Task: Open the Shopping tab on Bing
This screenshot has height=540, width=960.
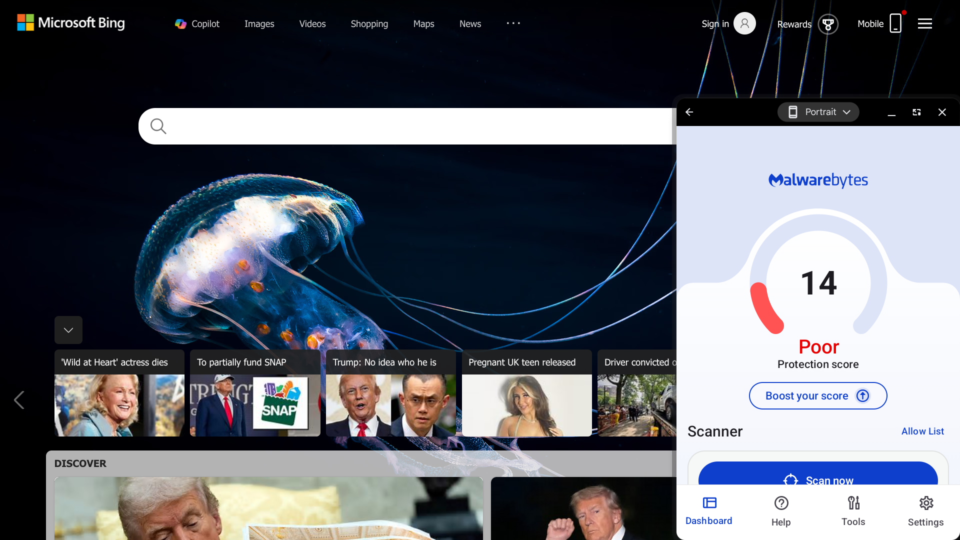Action: pyautogui.click(x=369, y=23)
